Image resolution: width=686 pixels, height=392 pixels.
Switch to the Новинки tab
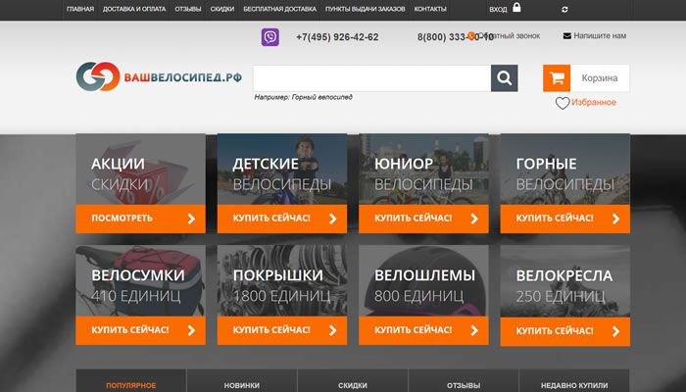click(x=242, y=385)
